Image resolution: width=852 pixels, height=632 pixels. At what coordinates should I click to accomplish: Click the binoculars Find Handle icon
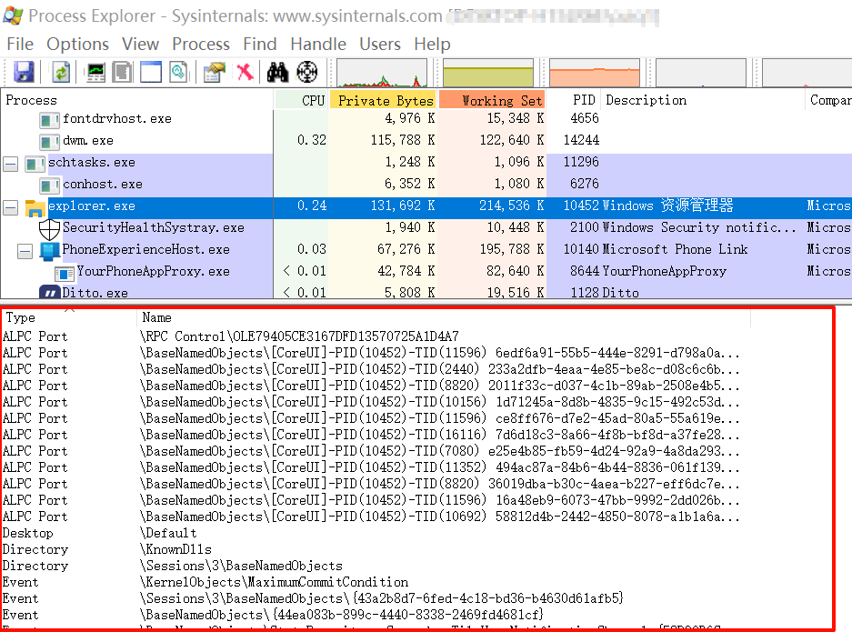point(277,73)
